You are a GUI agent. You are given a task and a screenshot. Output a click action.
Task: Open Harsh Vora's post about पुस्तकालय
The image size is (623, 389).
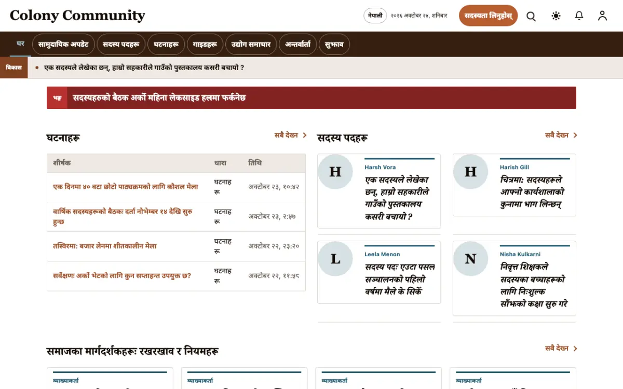(397, 198)
